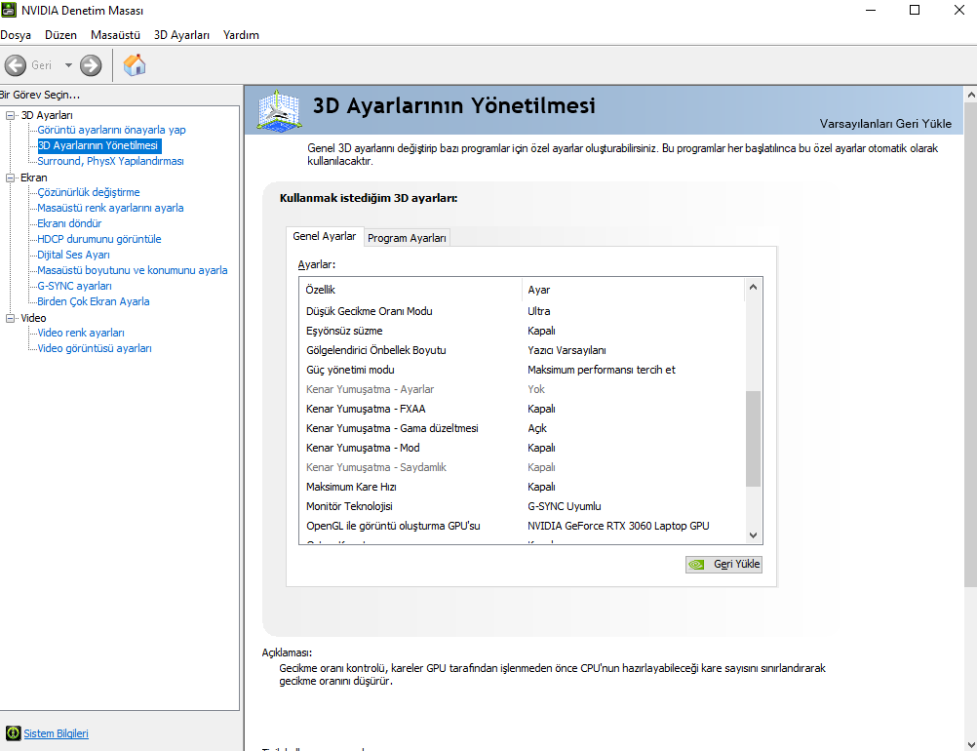Screen dimensions: 977x751
Task: Select Maksimum Kare Hızı row
Action: point(522,487)
